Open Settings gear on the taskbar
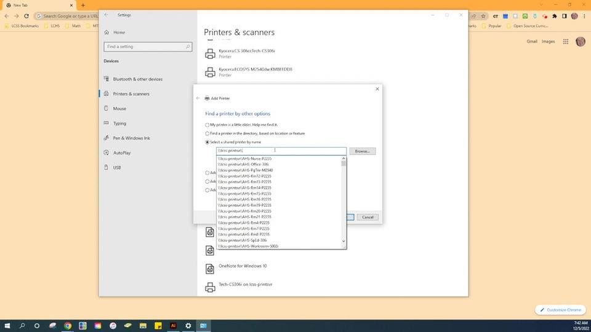 (188, 326)
